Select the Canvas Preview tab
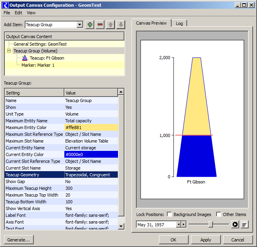 pos(151,23)
